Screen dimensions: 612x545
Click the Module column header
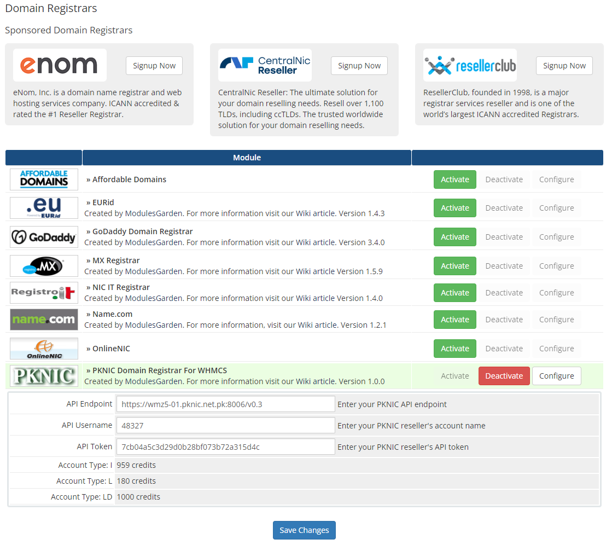pyautogui.click(x=247, y=158)
